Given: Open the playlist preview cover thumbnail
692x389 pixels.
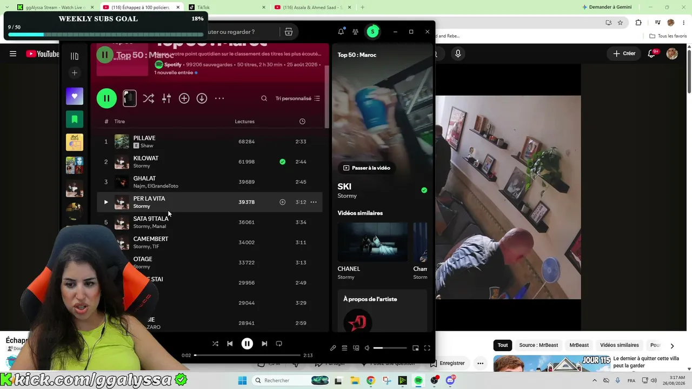Looking at the screenshot, I should [129, 98].
